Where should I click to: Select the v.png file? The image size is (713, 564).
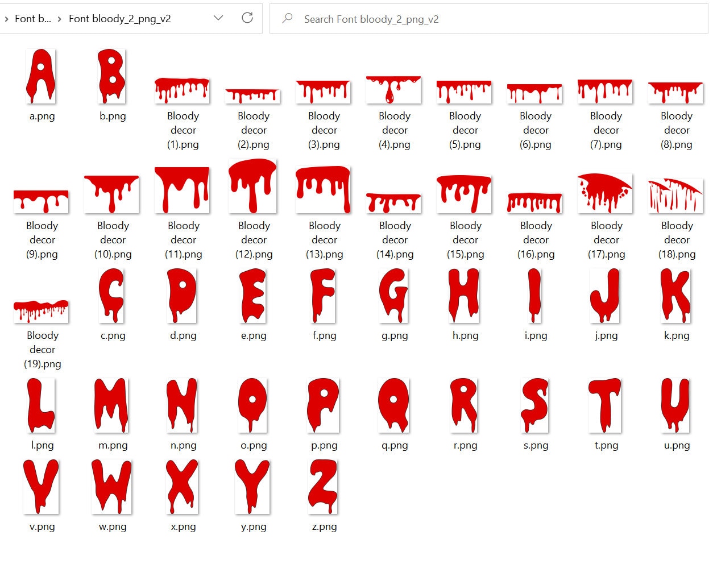(41, 486)
